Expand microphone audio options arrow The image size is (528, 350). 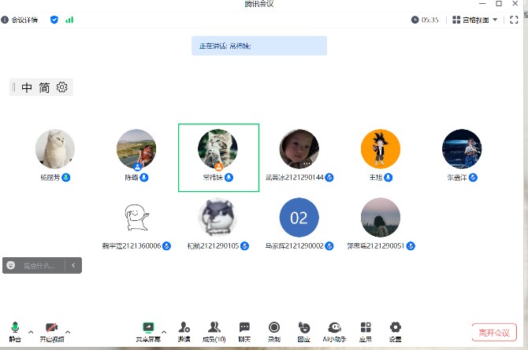pyautogui.click(x=31, y=331)
